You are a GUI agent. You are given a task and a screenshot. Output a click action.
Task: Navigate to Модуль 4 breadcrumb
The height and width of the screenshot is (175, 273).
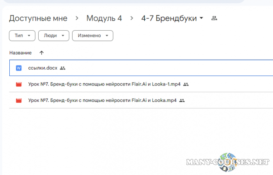[x=104, y=18]
